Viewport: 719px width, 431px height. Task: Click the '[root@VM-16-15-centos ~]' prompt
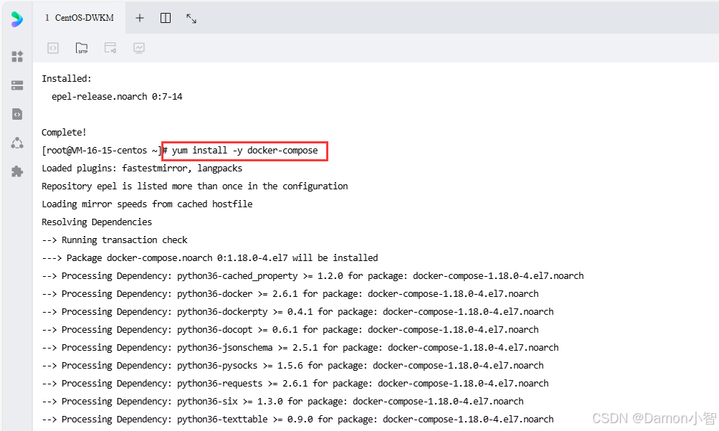click(101, 151)
